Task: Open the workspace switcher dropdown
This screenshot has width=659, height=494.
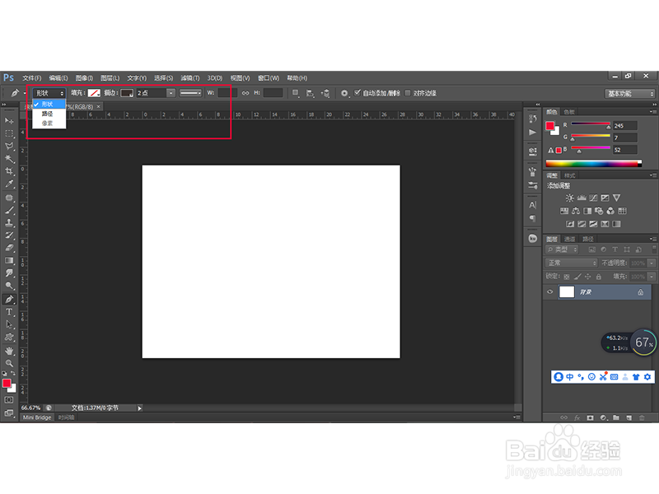Action: click(630, 94)
